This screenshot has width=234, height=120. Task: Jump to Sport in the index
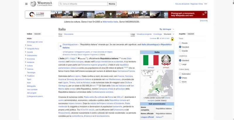(x=29, y=79)
